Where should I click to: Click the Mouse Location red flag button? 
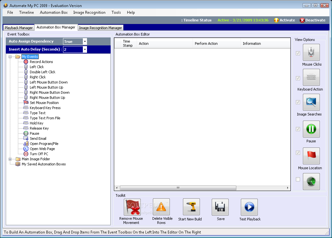(x=311, y=156)
